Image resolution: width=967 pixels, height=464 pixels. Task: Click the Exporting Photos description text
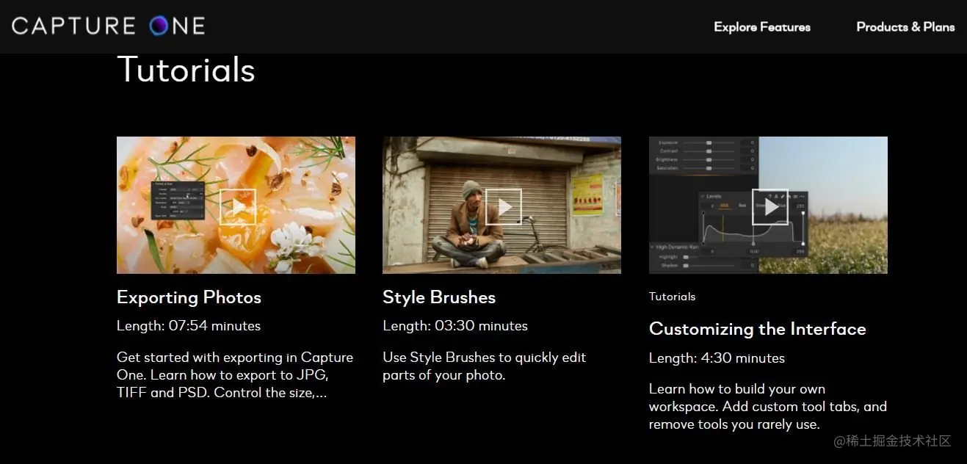234,374
